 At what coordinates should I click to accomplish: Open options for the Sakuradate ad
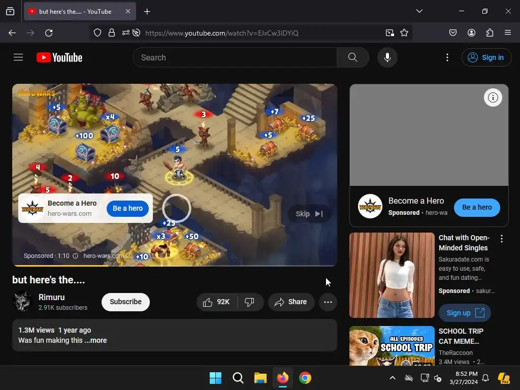pyautogui.click(x=501, y=239)
